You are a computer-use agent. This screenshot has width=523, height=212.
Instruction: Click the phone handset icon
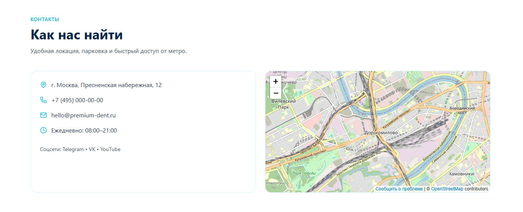click(43, 100)
